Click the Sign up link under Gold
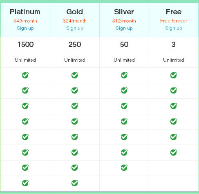This screenshot has height=194, width=199. [75, 28]
